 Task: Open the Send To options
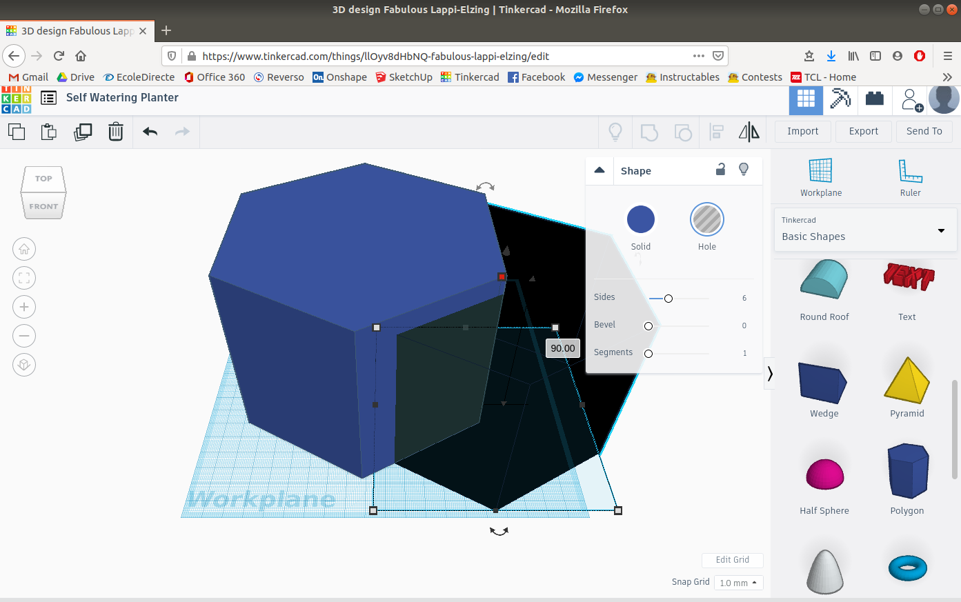pos(924,131)
